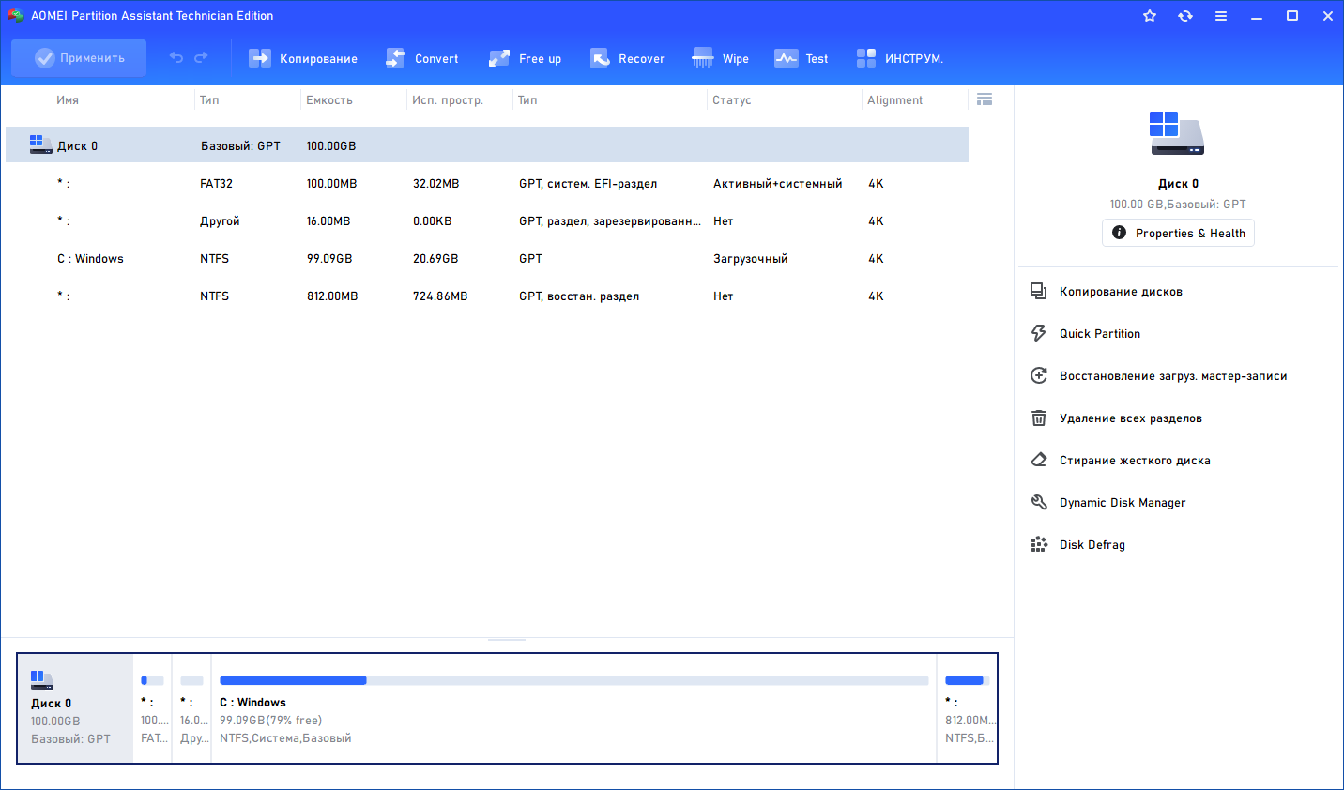The image size is (1344, 790).
Task: Click the Восстановление загруз. мастер-записи icon
Action: 1039,375
